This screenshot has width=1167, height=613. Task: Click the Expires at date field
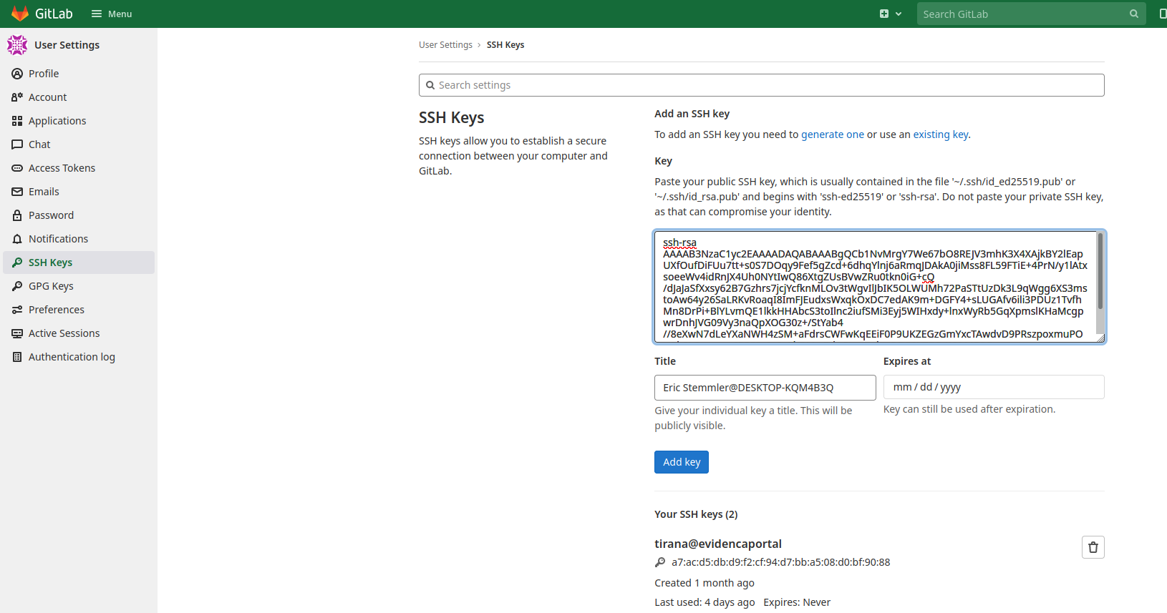pos(994,387)
